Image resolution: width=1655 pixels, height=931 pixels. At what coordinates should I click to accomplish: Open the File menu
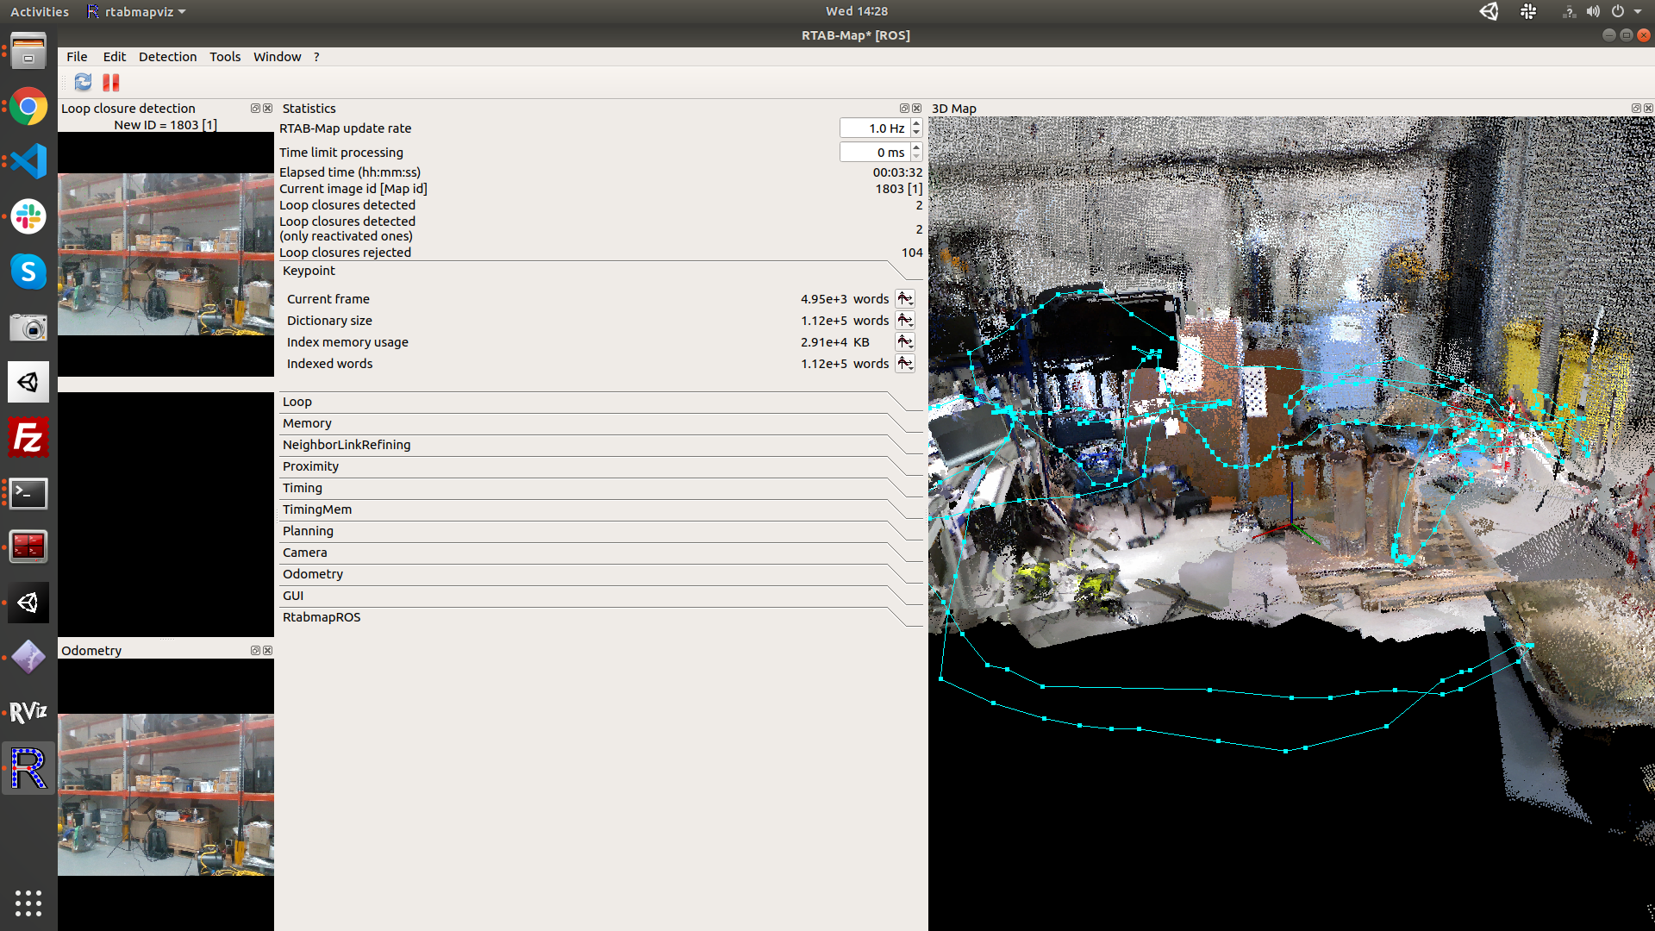pos(77,57)
